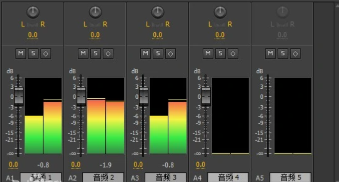Click the A1 level meter

coord(43,116)
